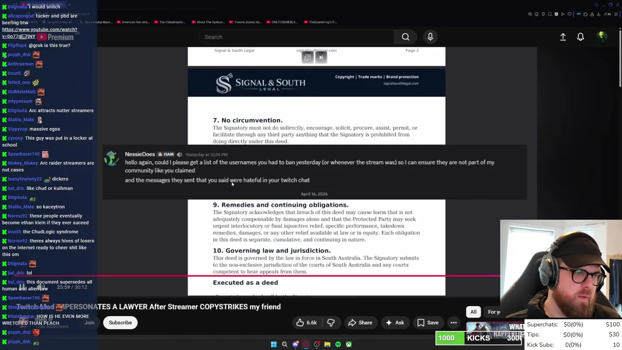This screenshot has height=350, width=622.
Task: Open Discord from the taskbar
Action: coord(295,344)
